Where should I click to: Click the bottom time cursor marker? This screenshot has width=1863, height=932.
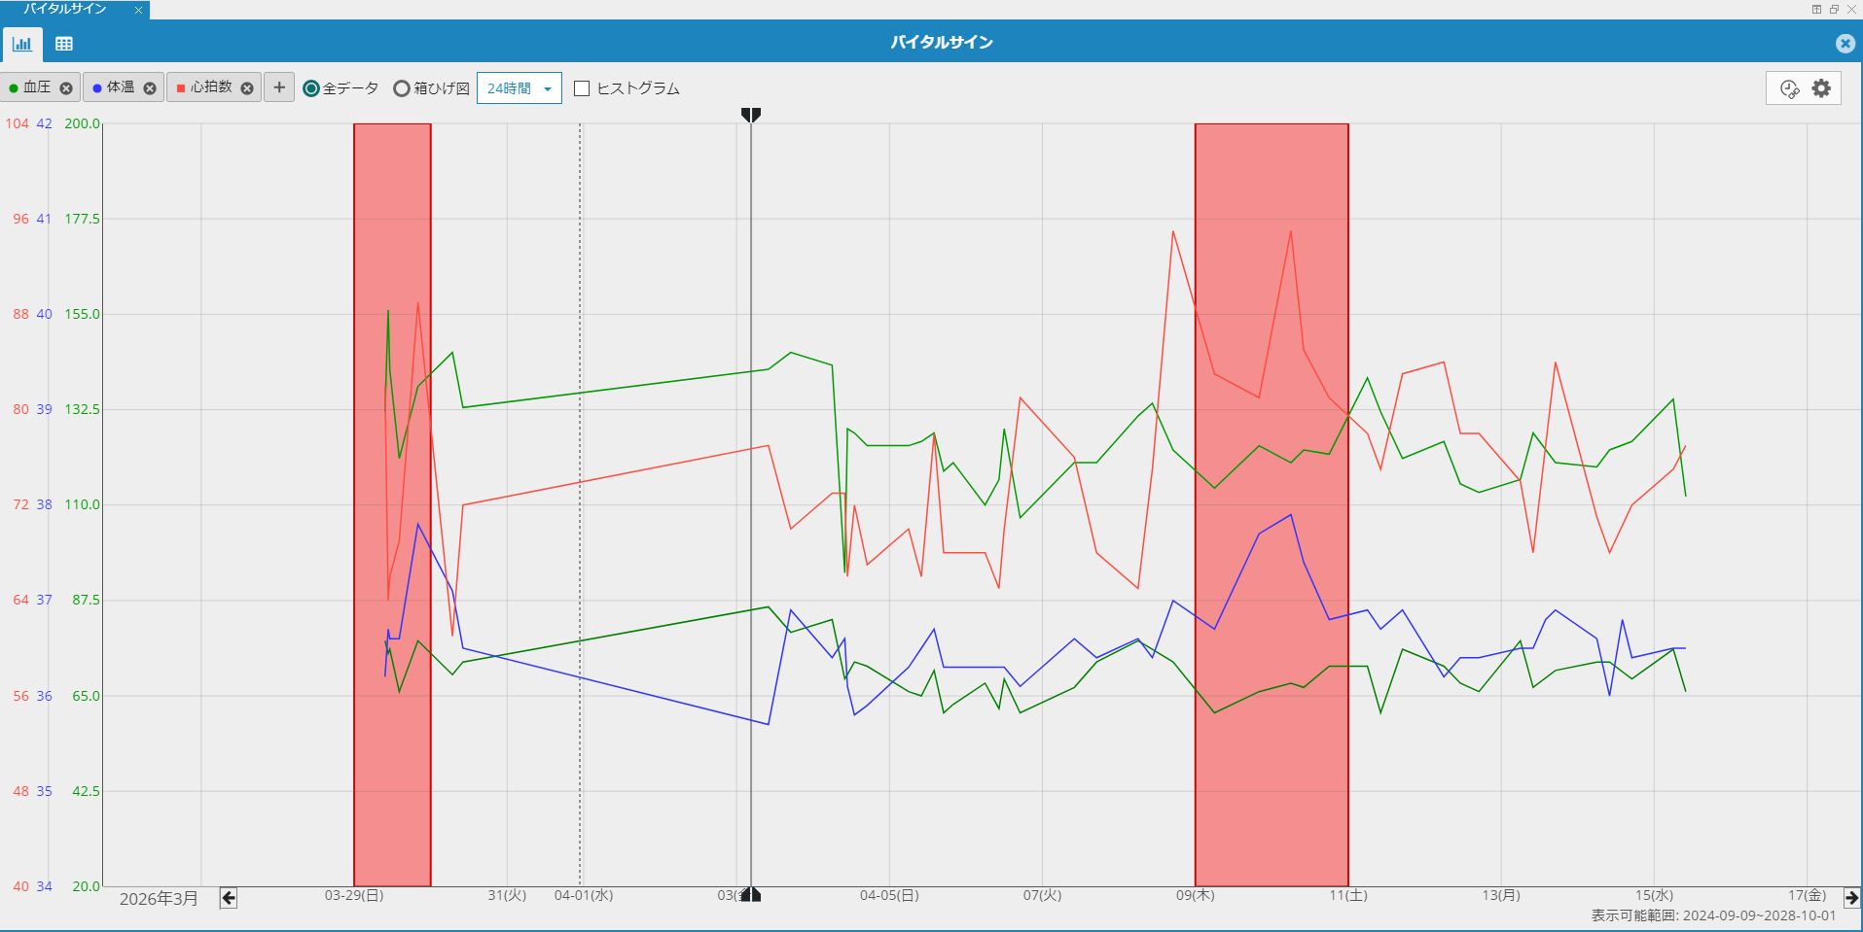751,894
